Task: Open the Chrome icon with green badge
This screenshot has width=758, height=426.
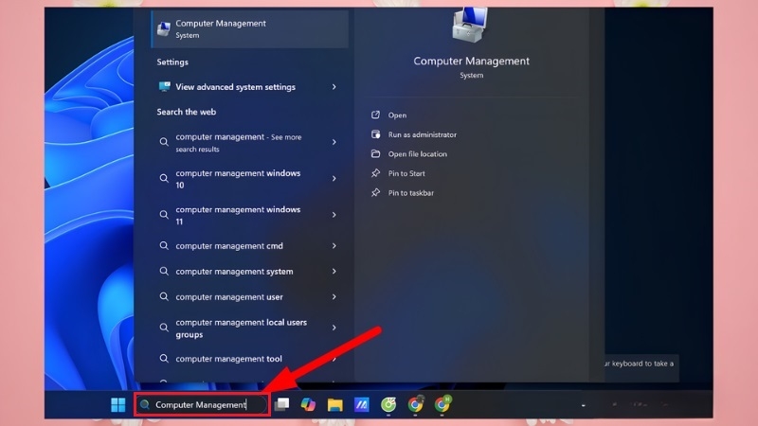Action: point(442,404)
